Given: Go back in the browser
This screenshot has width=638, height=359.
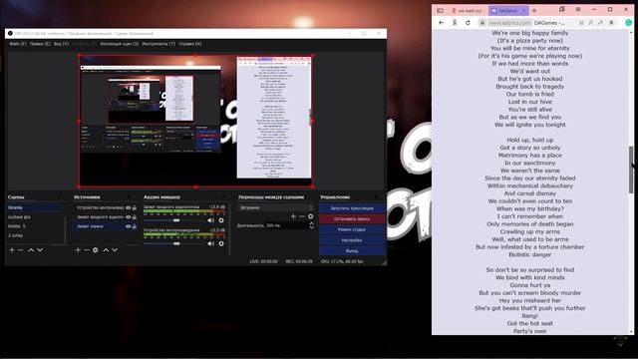Looking at the screenshot, I should (x=442, y=23).
